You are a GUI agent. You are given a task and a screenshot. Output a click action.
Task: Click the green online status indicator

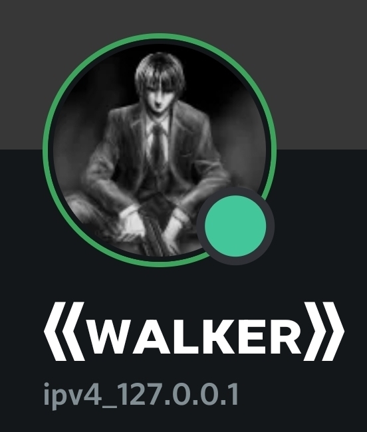(x=235, y=226)
